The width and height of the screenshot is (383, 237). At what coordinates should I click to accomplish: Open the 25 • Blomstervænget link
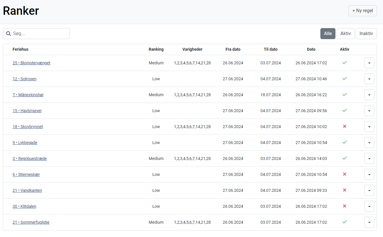click(x=31, y=63)
